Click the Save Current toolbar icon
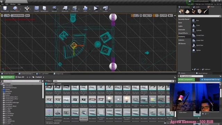Image resolution: width=222 pixels, height=125 pixels. 5,9
